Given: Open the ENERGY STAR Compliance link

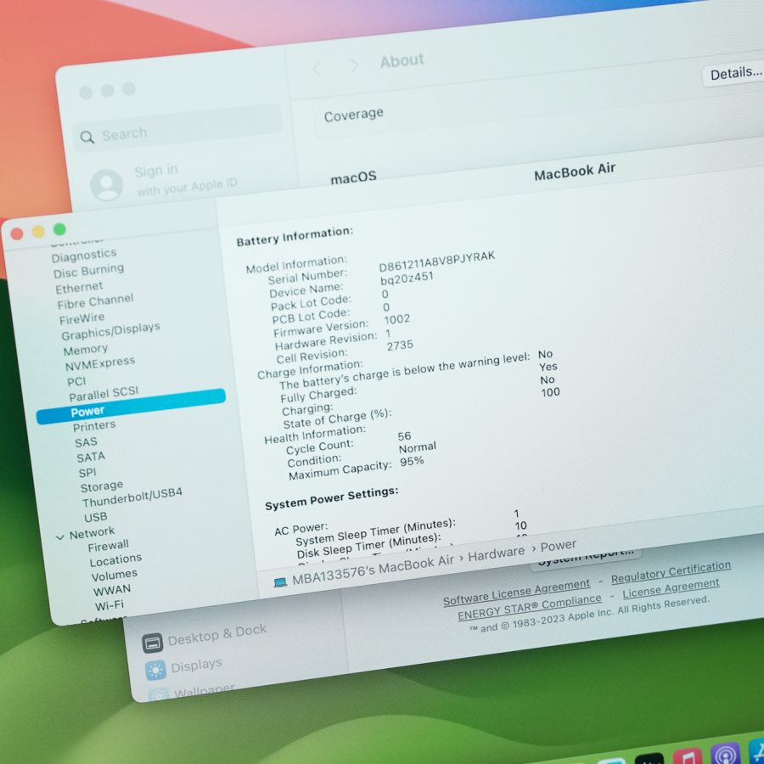Looking at the screenshot, I should coord(530,607).
